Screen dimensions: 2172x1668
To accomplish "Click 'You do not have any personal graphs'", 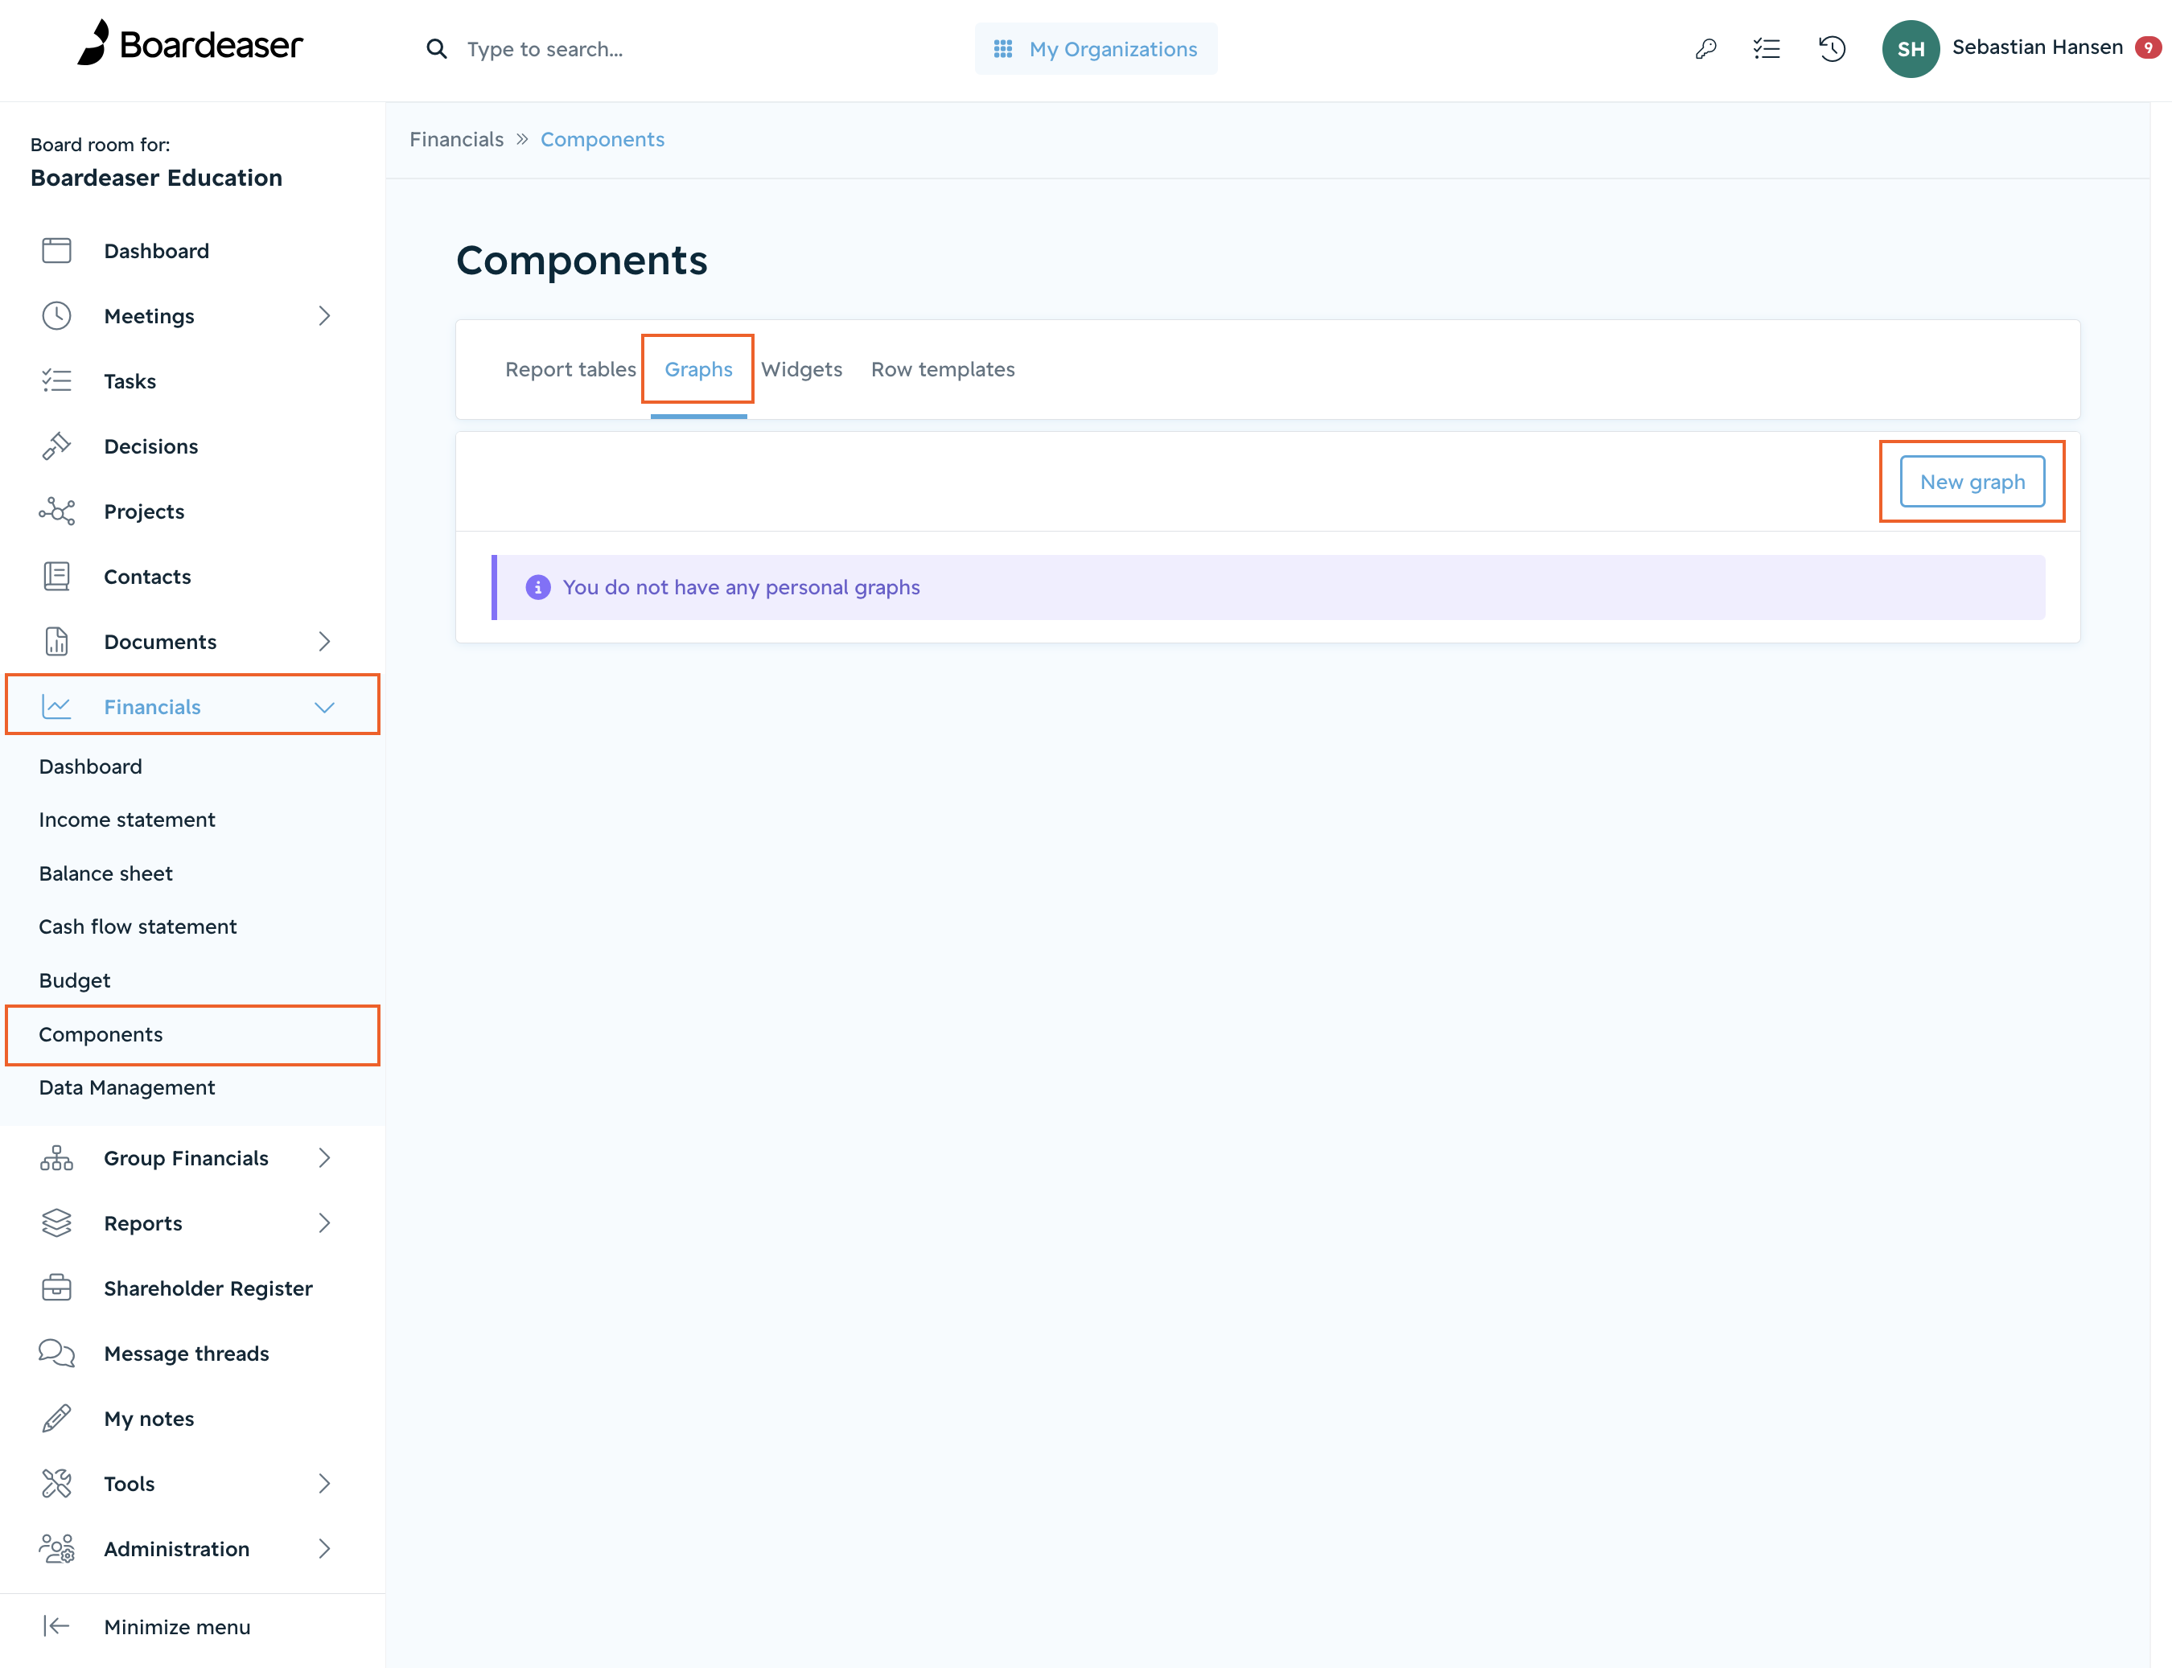I will [741, 588].
